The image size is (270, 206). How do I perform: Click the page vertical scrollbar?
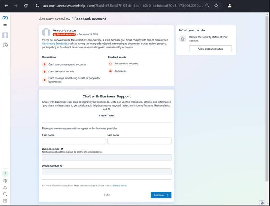(x=267, y=98)
